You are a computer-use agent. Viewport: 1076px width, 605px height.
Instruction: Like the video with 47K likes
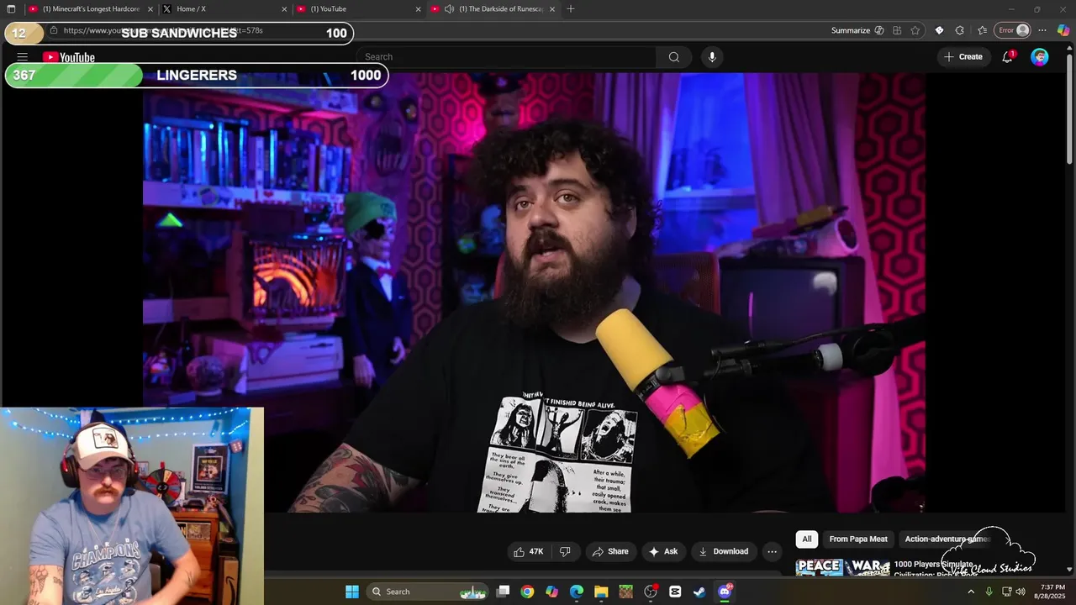[x=529, y=551]
